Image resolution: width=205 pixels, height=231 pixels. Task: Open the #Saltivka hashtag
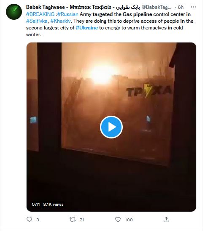[x=37, y=21]
